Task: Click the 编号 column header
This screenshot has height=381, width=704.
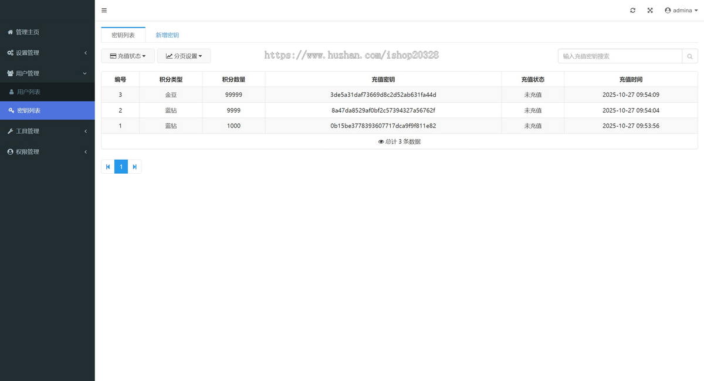Action: [120, 79]
